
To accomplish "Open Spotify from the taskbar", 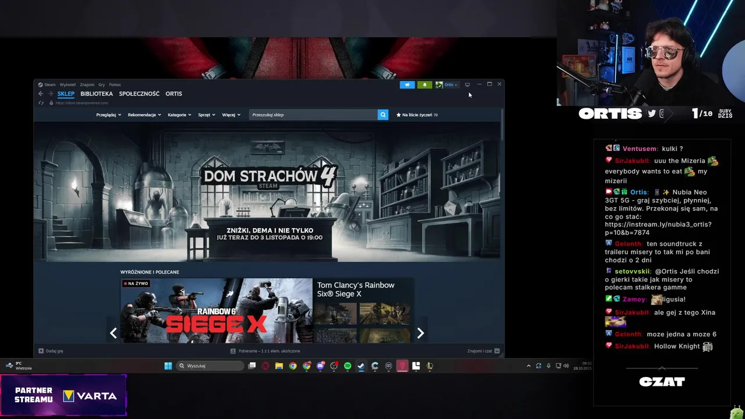I will click(347, 365).
